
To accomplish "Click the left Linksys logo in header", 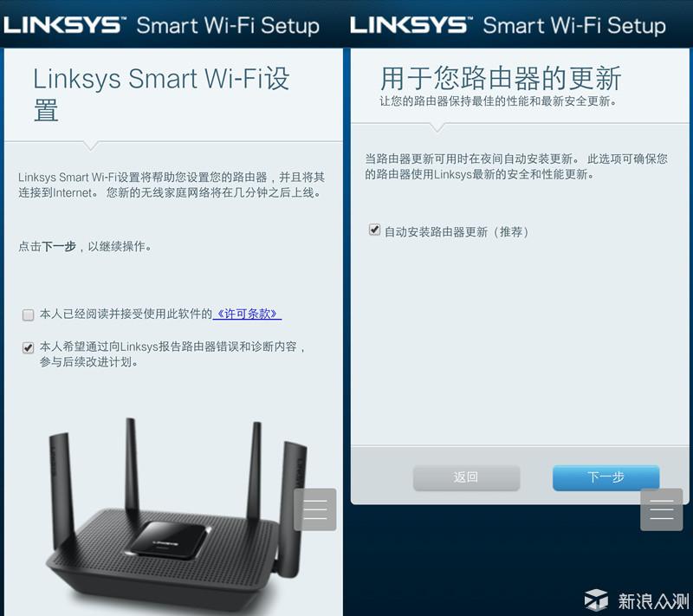I will (65, 25).
